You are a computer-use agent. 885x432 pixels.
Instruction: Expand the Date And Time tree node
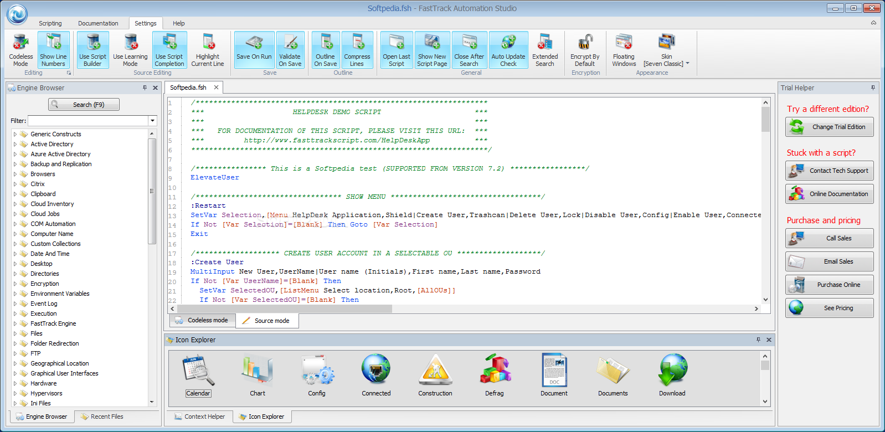coord(15,254)
